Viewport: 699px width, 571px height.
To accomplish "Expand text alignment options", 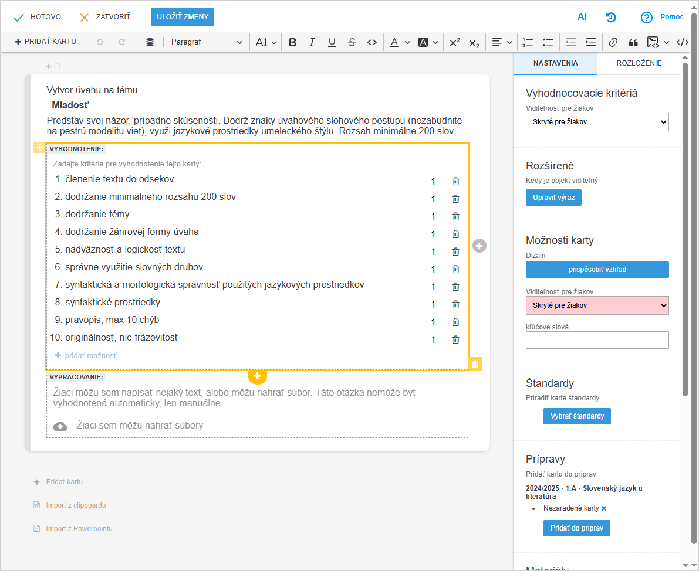I will [502, 42].
